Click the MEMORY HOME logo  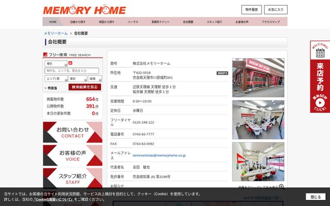click(x=85, y=10)
